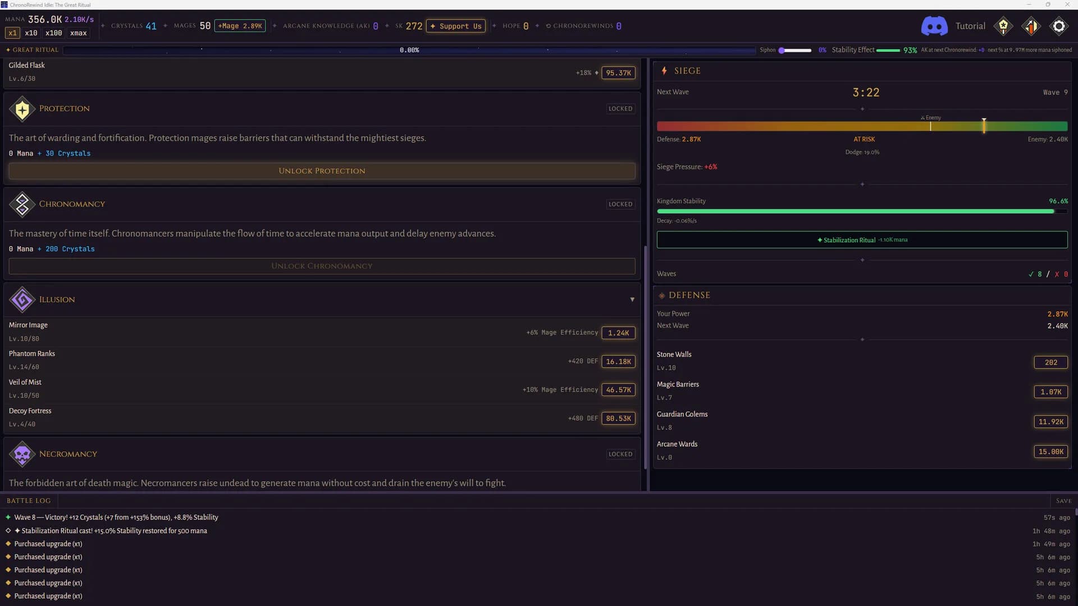Click the Phantom Ranks upgrade name
The image size is (1078, 606).
click(32, 353)
